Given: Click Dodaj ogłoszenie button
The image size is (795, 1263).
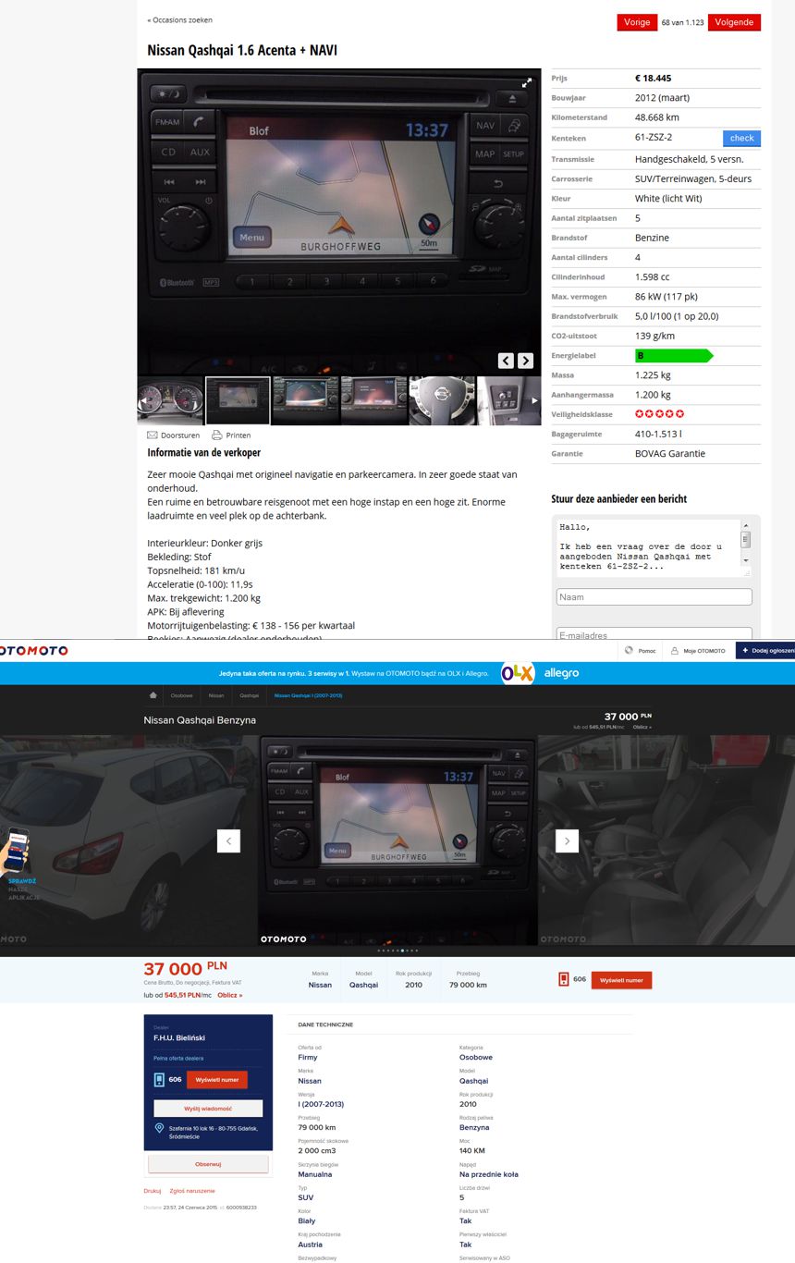Looking at the screenshot, I should (x=765, y=650).
